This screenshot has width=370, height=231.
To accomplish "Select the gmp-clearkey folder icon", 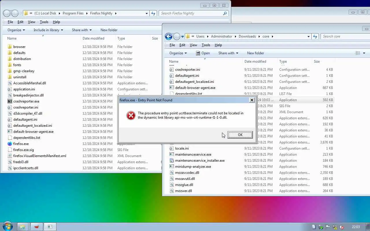I will click(10, 71).
